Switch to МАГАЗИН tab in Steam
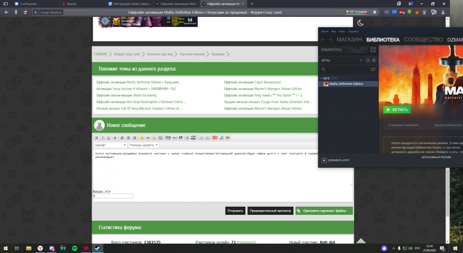The width and height of the screenshot is (463, 253). pyautogui.click(x=349, y=40)
